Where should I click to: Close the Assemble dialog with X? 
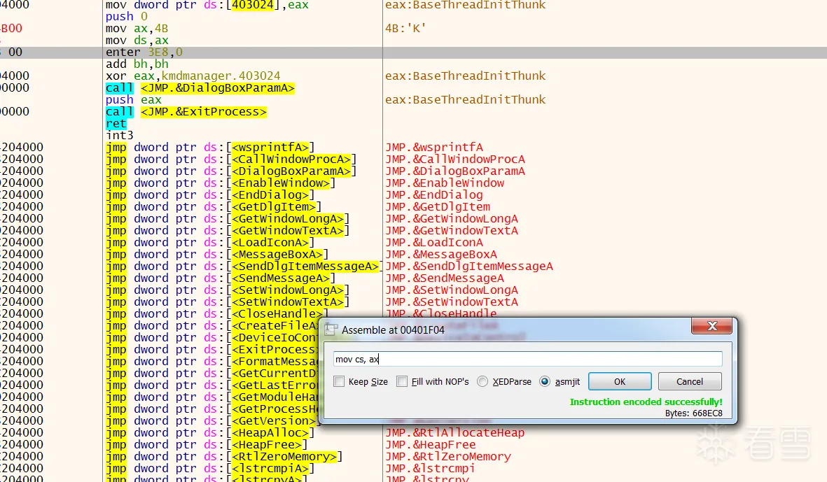(711, 326)
